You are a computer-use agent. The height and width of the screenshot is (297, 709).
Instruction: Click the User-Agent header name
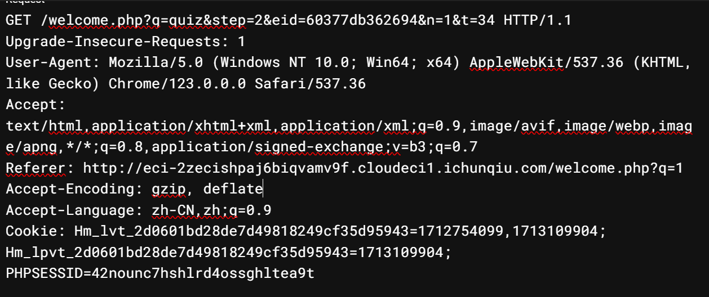coord(49,62)
